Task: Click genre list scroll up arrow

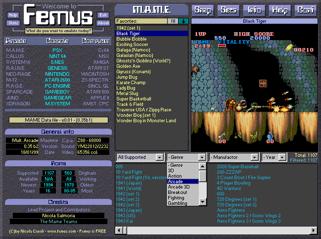Action: point(202,166)
